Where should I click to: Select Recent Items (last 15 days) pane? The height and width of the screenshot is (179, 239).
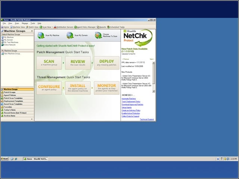coord(17,113)
